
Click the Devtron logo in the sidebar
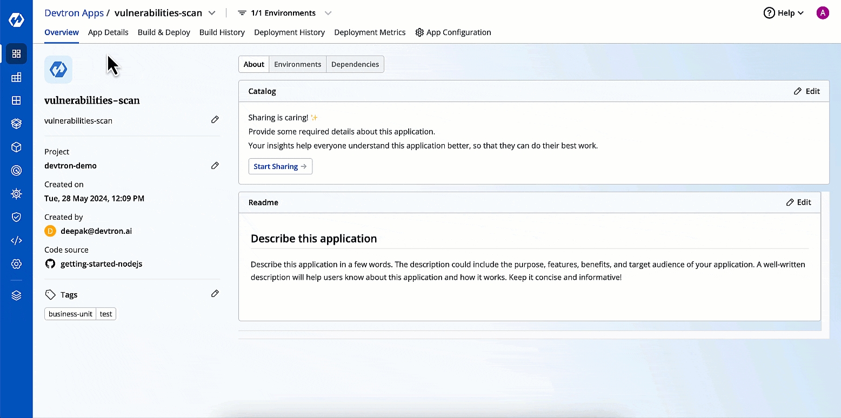point(16,20)
